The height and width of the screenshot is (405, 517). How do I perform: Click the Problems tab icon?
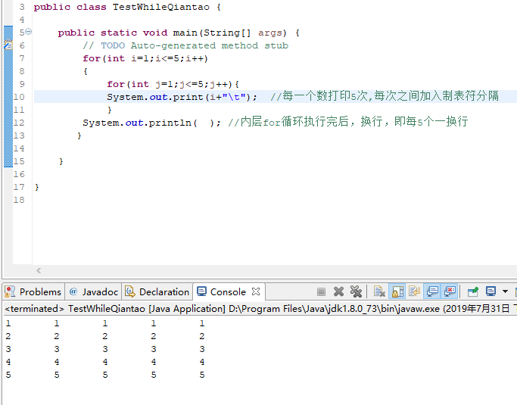click(10, 291)
